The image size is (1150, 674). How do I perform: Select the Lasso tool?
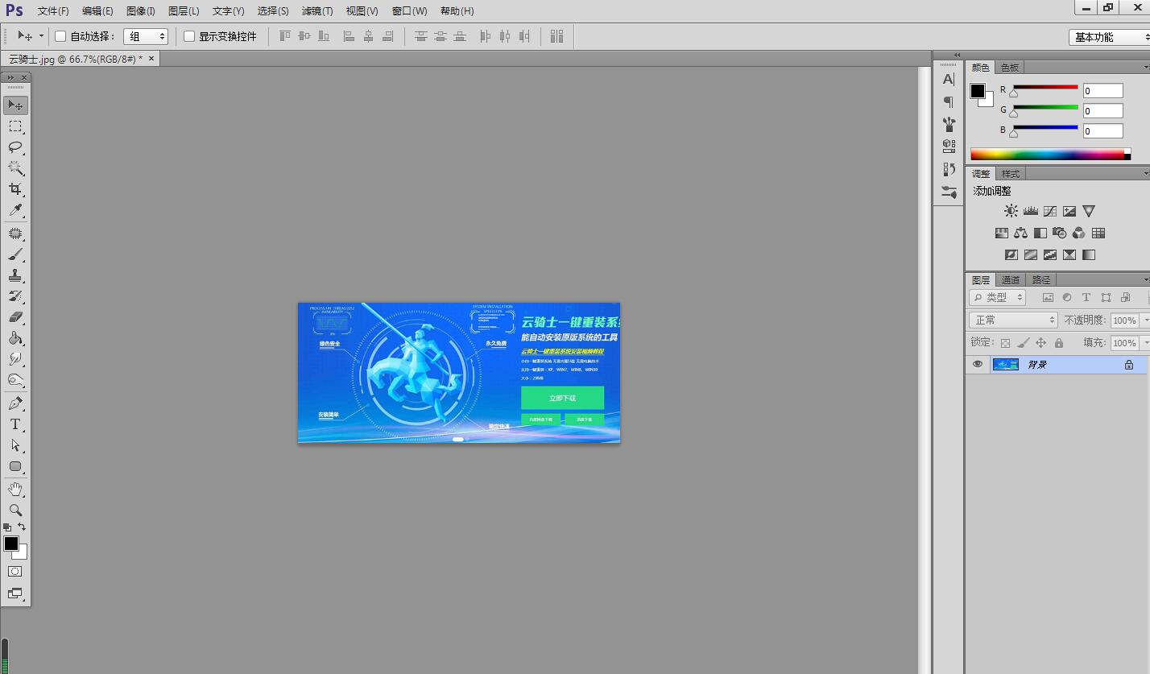15,147
